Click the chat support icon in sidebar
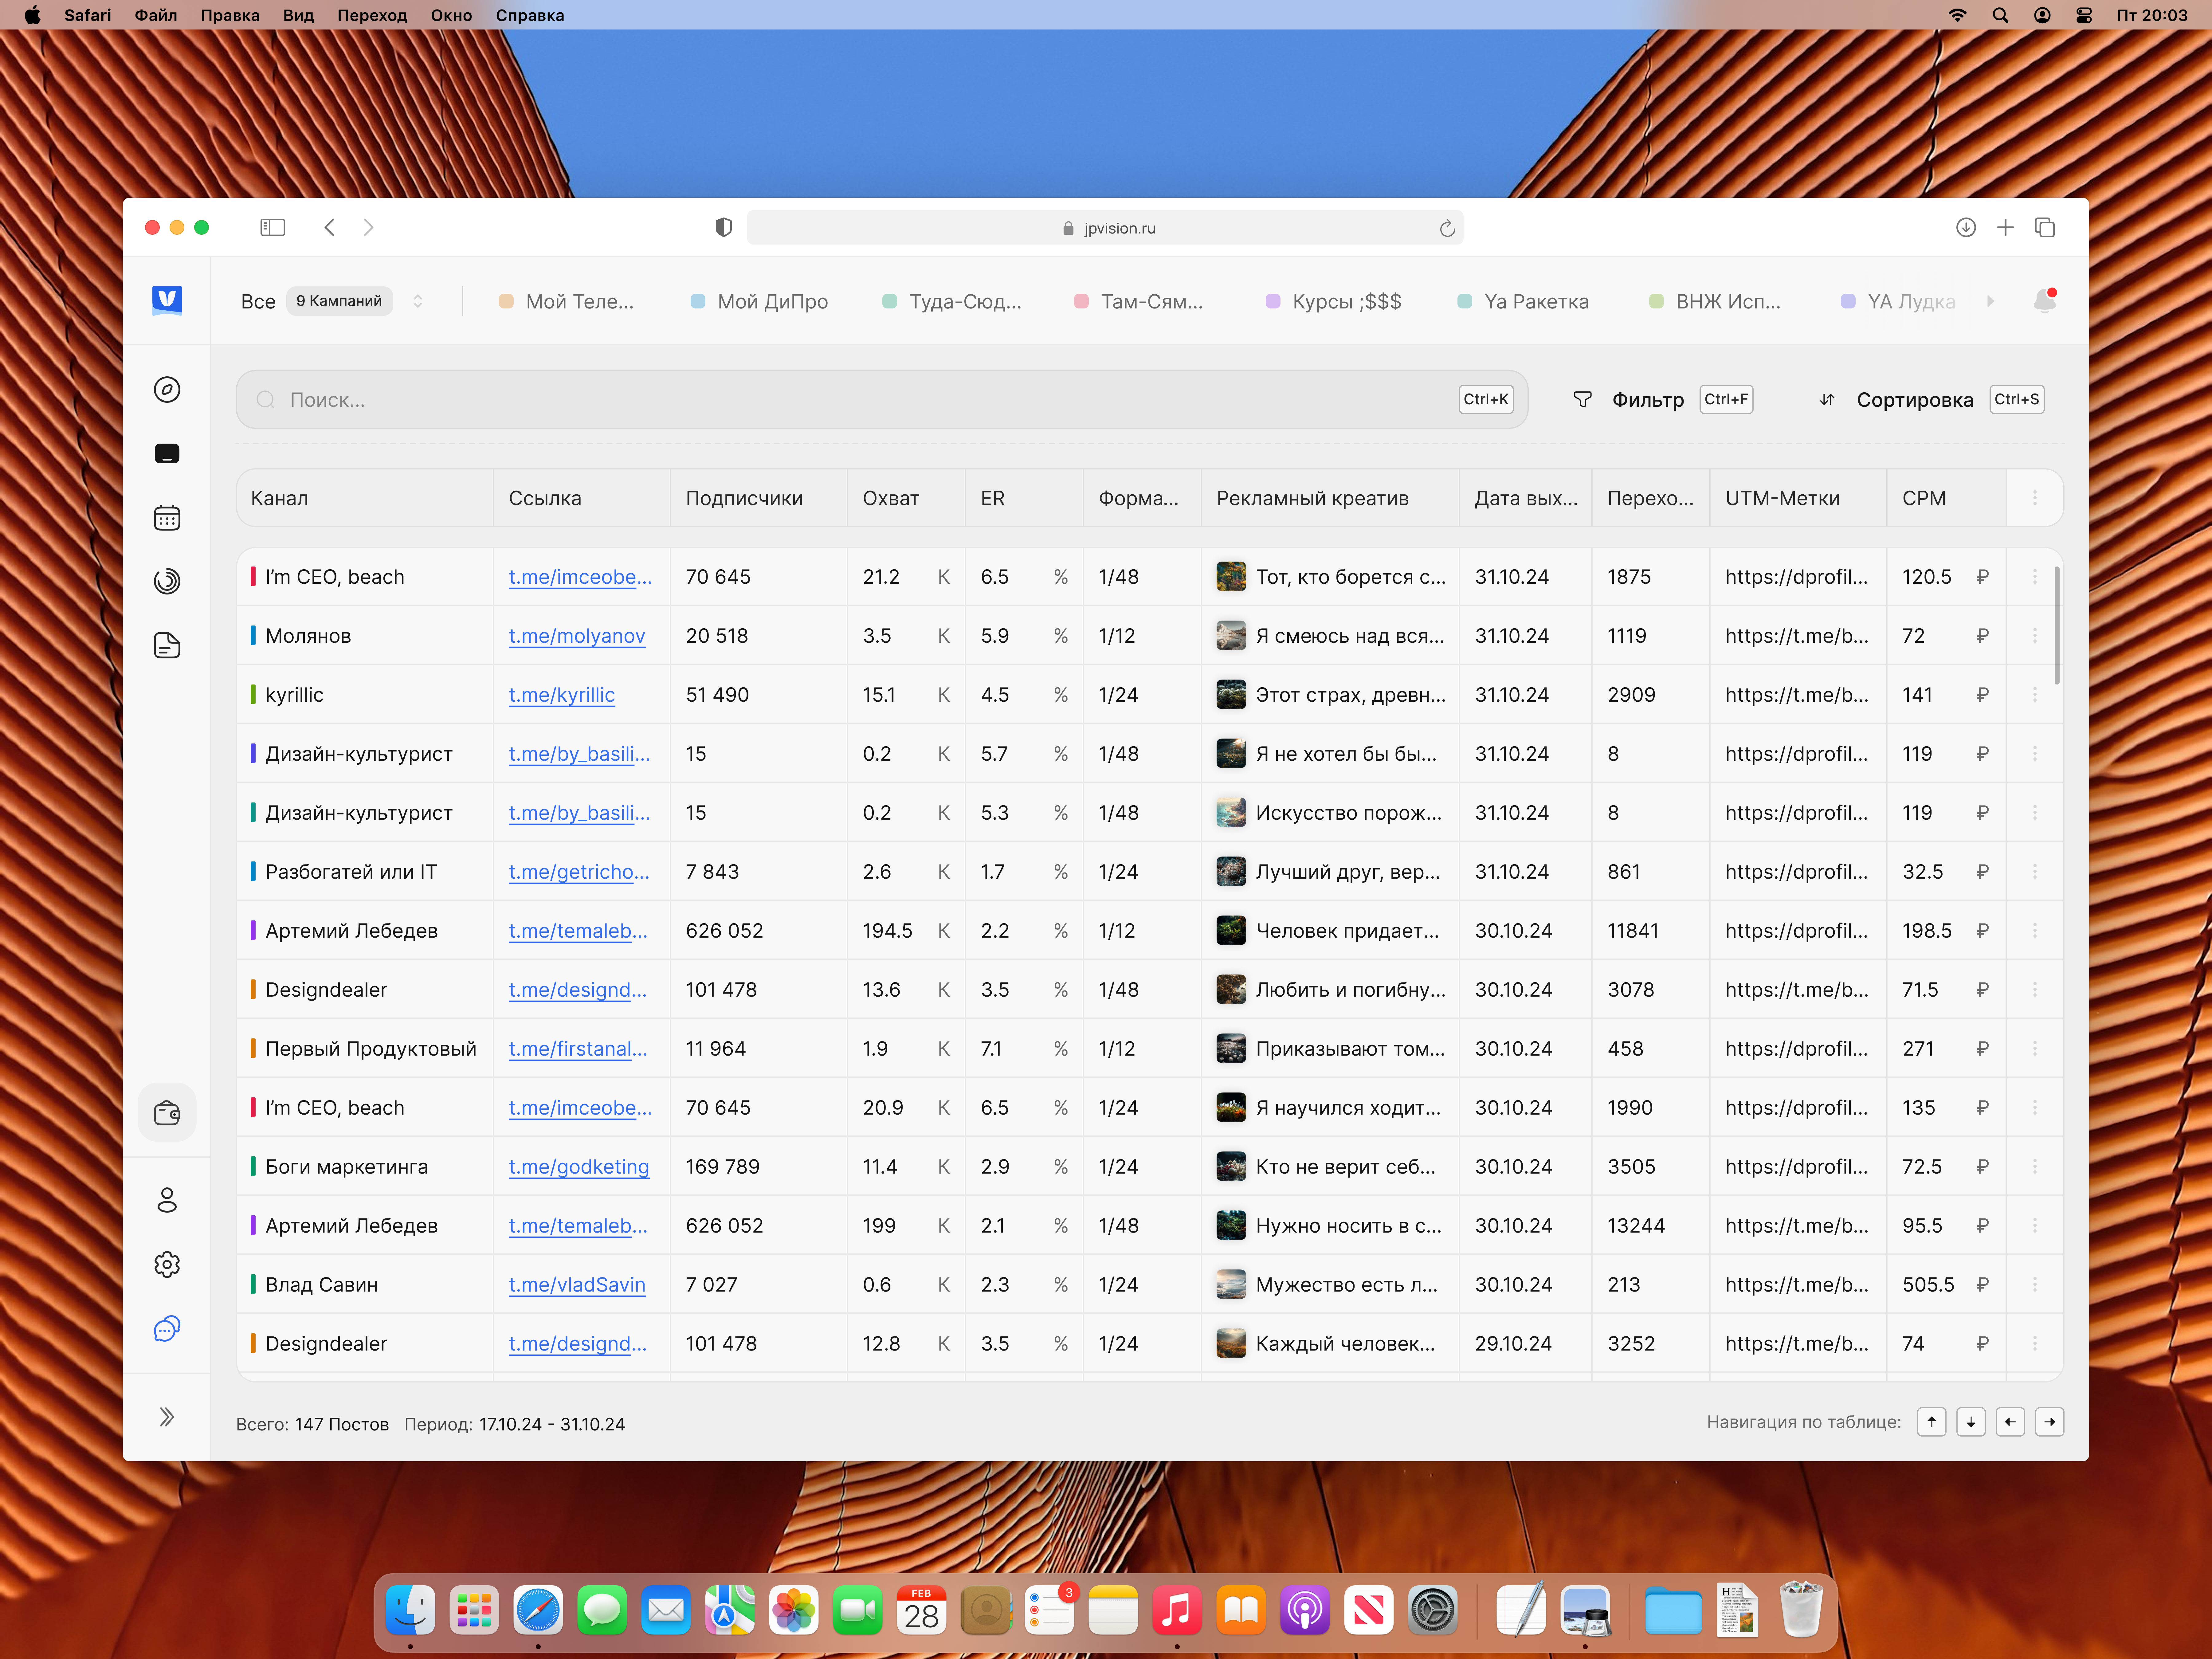The height and width of the screenshot is (1659, 2212). (x=167, y=1328)
